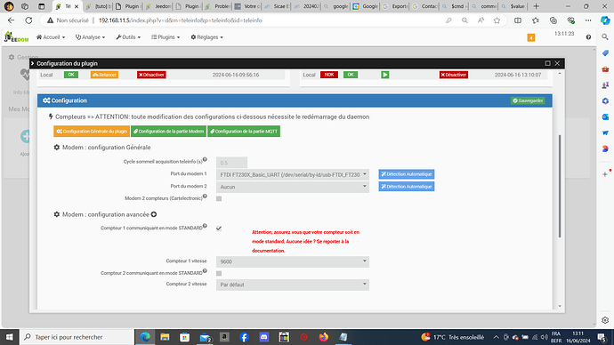Click the Cycle sommeil acquisition input field
Viewport: 614px width, 345px height.
231,163
